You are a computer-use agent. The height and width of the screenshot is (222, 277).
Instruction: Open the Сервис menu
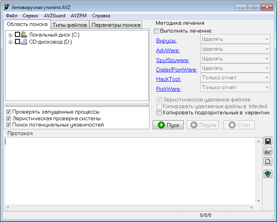31,16
